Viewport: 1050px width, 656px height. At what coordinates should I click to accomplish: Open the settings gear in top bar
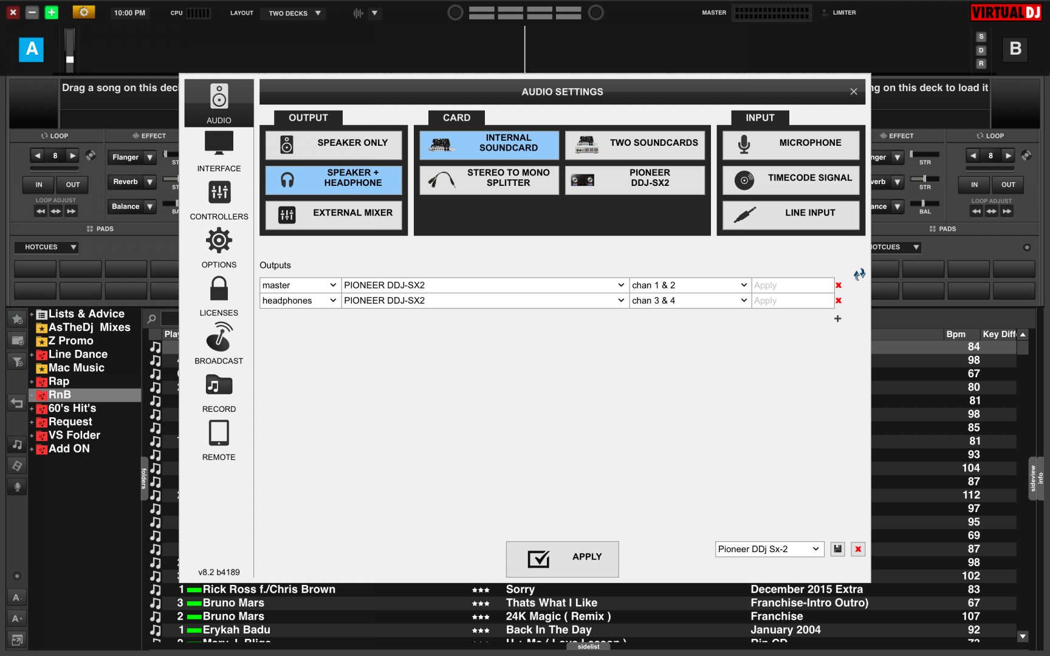point(84,12)
